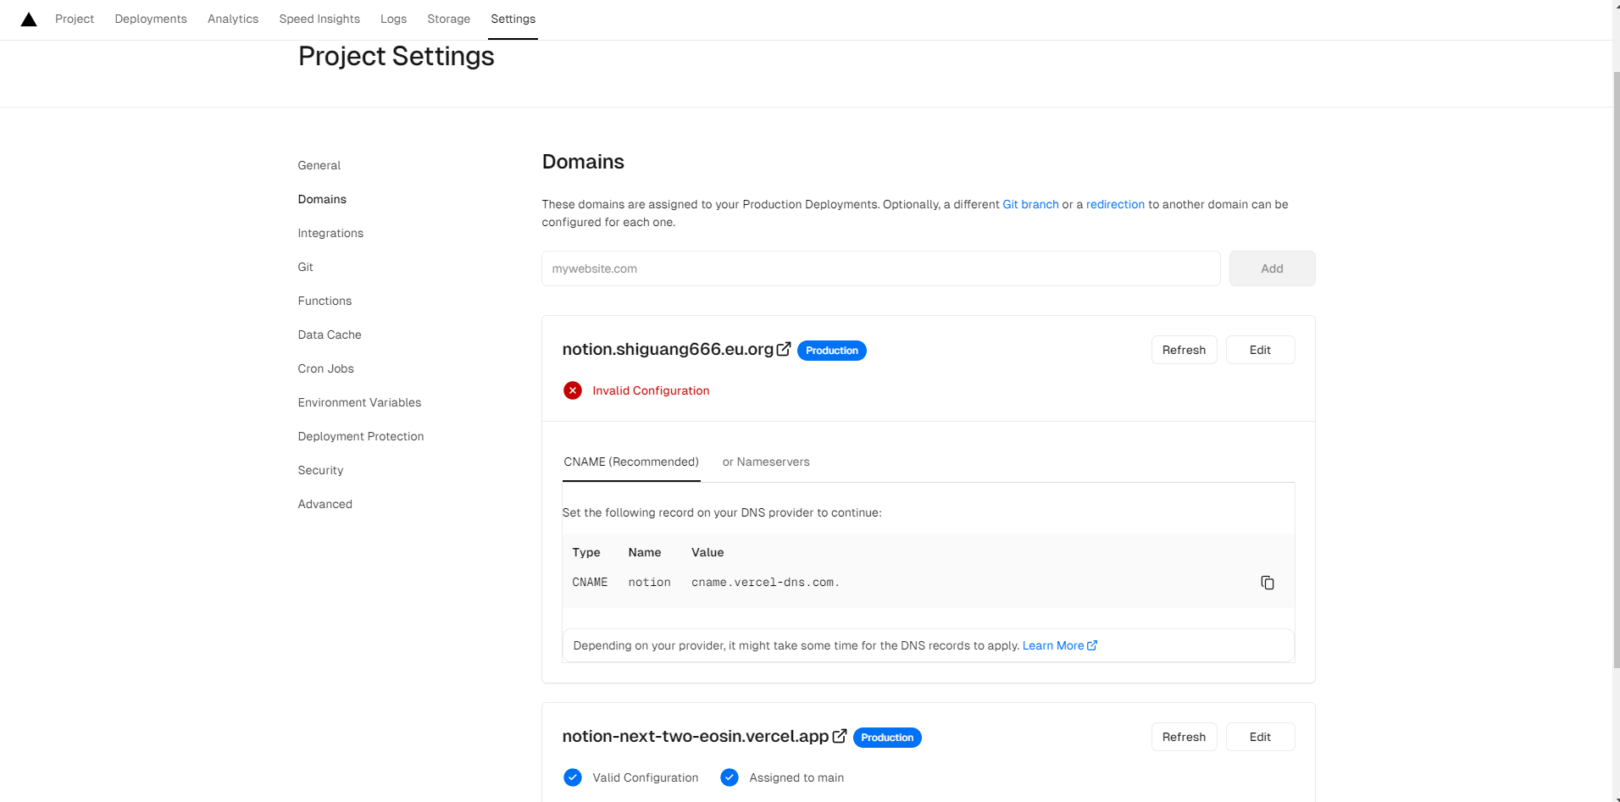Open Security settings

pyautogui.click(x=320, y=470)
